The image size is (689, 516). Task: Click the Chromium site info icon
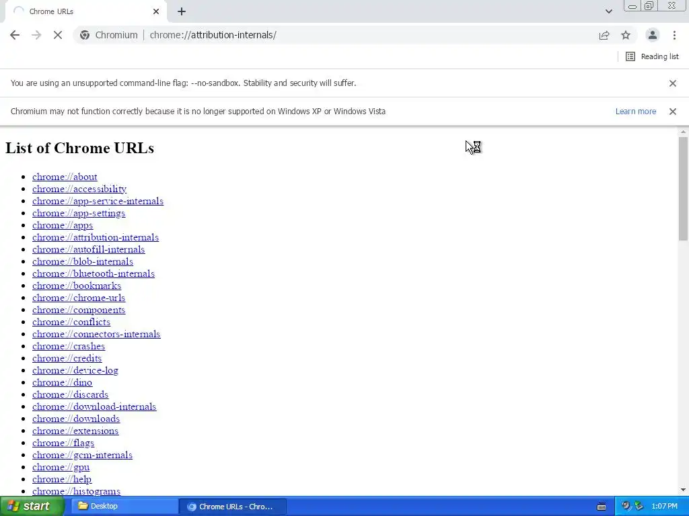click(x=85, y=35)
